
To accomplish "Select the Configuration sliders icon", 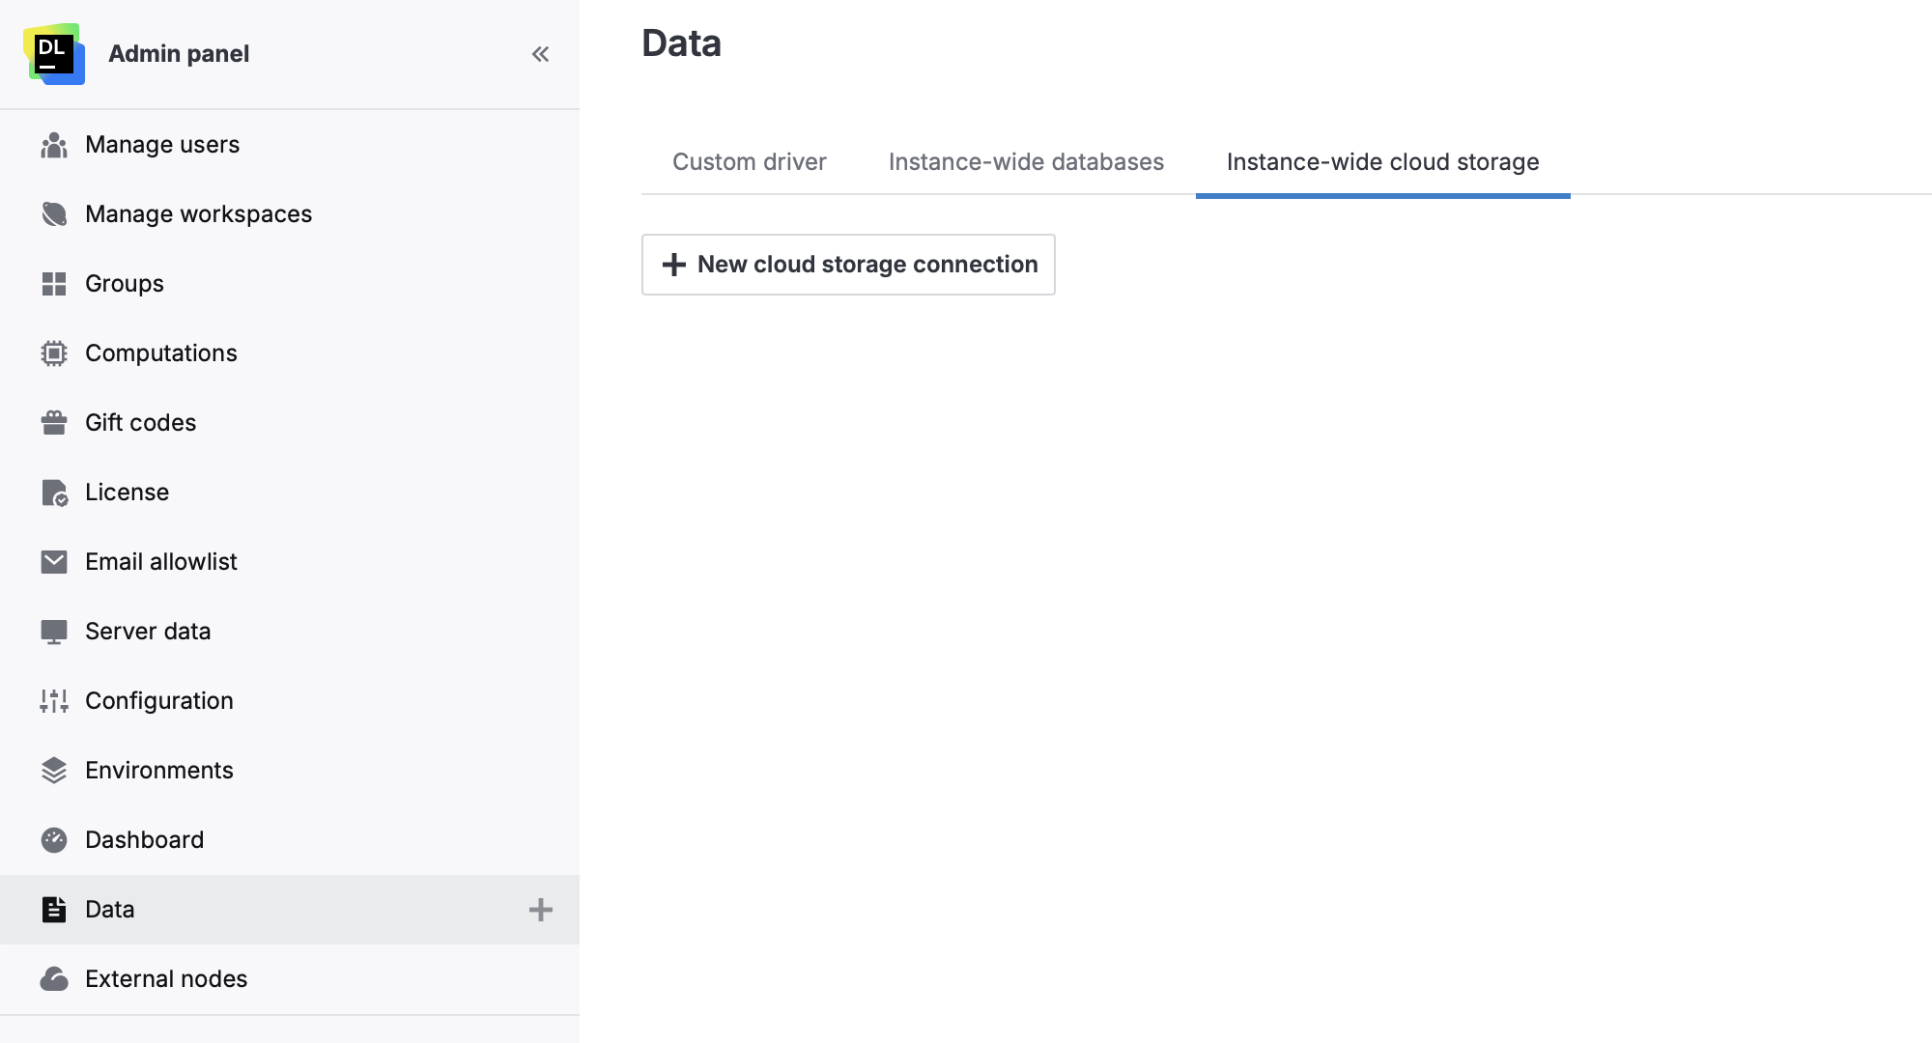I will point(54,701).
